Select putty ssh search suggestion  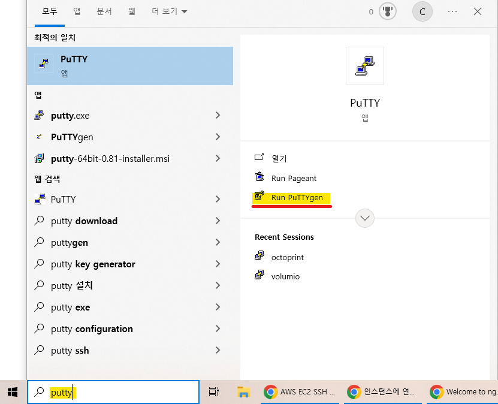[70, 350]
